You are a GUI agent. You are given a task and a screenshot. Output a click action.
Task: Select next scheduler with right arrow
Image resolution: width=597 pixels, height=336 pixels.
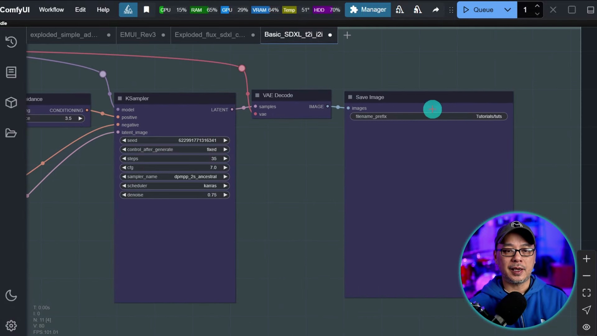coord(225,185)
